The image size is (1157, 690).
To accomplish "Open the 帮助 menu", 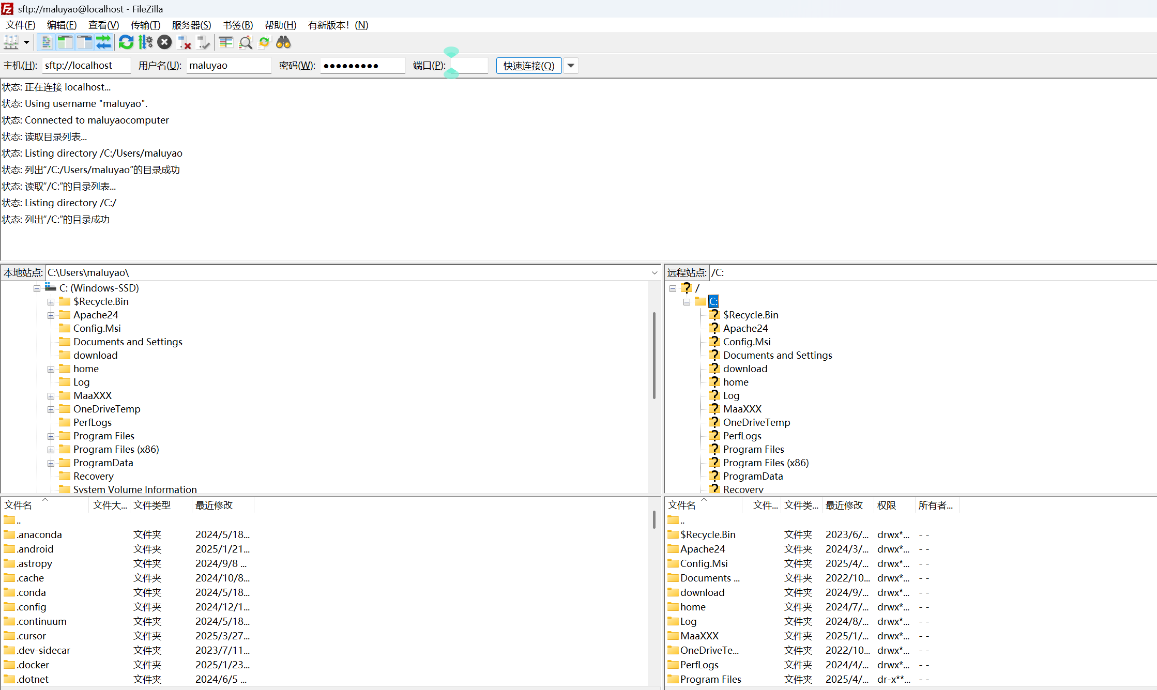I will [x=280, y=25].
